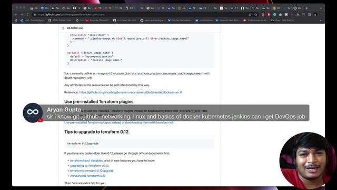Open the Amazon Web Services bookmark
Viewport: 337px width, 190px height.
[x=227, y=20]
